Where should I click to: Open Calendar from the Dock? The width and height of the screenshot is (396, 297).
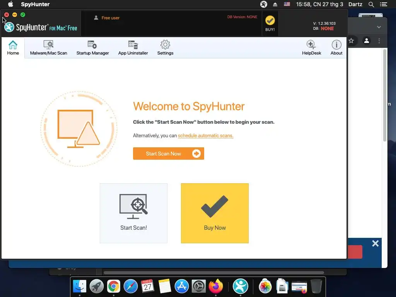pos(147,286)
